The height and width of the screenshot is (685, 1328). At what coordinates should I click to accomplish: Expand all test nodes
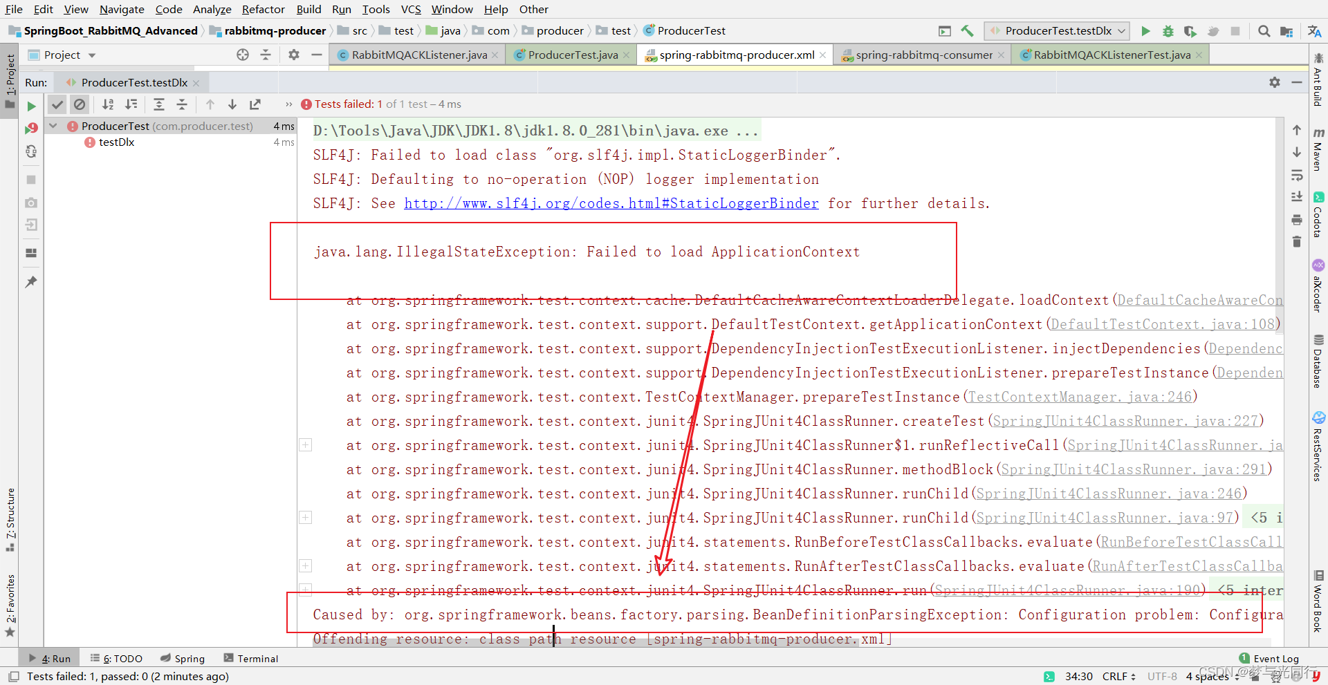[159, 104]
